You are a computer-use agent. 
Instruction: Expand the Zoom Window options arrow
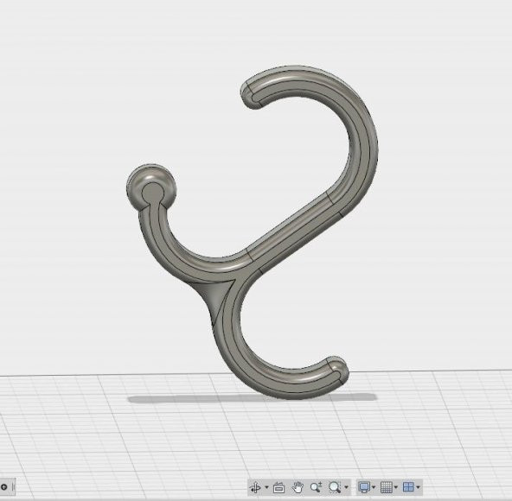point(346,488)
